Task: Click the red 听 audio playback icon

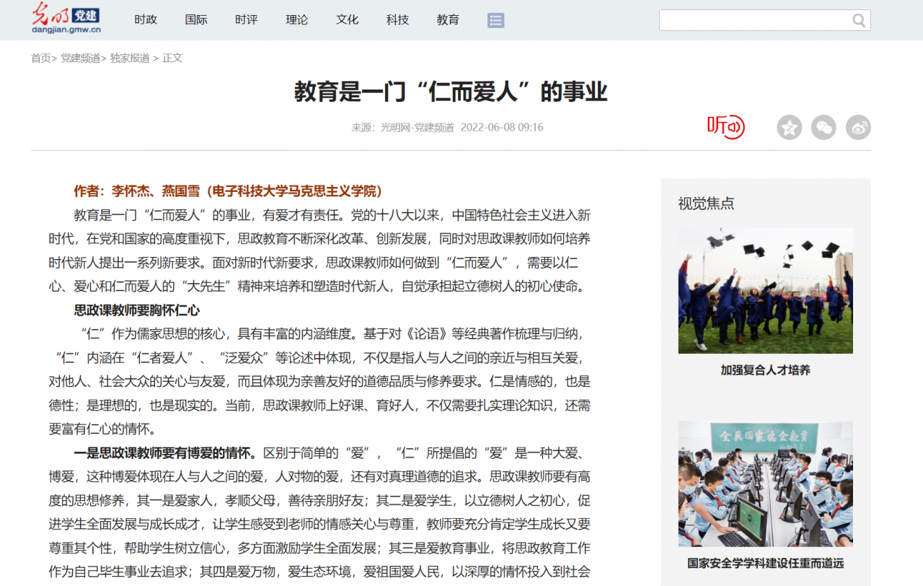Action: [725, 127]
